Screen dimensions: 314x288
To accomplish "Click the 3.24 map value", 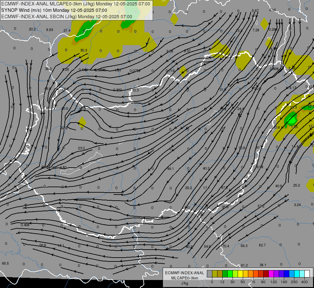I will pyautogui.click(x=297, y=205).
